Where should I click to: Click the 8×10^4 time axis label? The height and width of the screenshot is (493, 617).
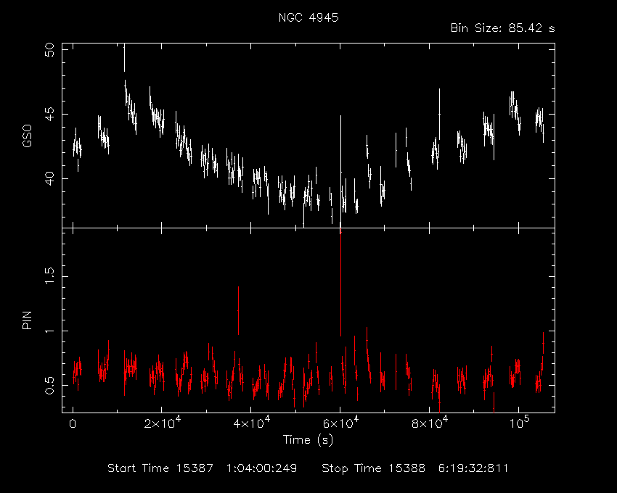(430, 422)
